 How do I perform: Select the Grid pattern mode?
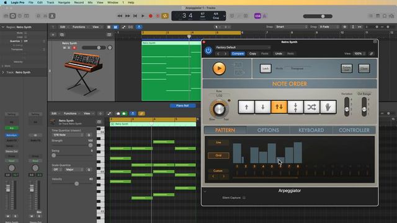point(218,155)
